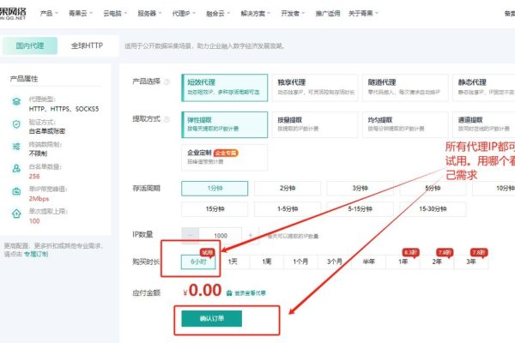The height and width of the screenshot is (343, 515).
Task: Click the 验证方式 shield icon
Action: coord(16,124)
